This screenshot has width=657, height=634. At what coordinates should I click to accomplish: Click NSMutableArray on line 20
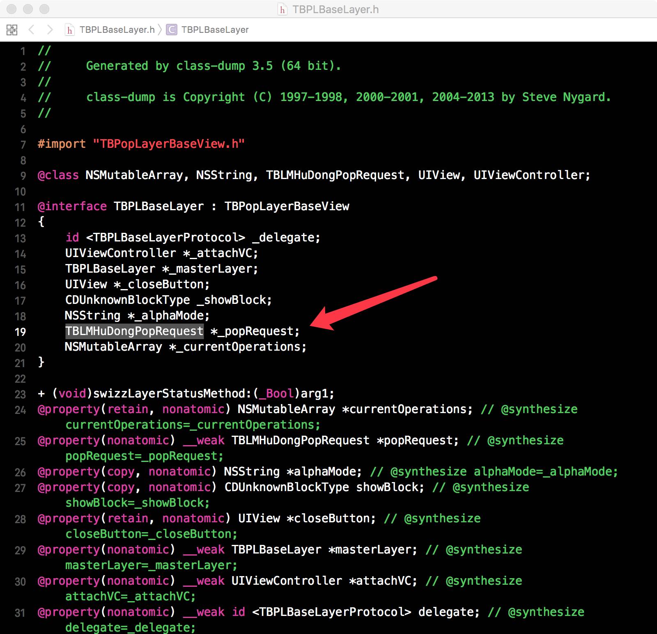(x=113, y=347)
